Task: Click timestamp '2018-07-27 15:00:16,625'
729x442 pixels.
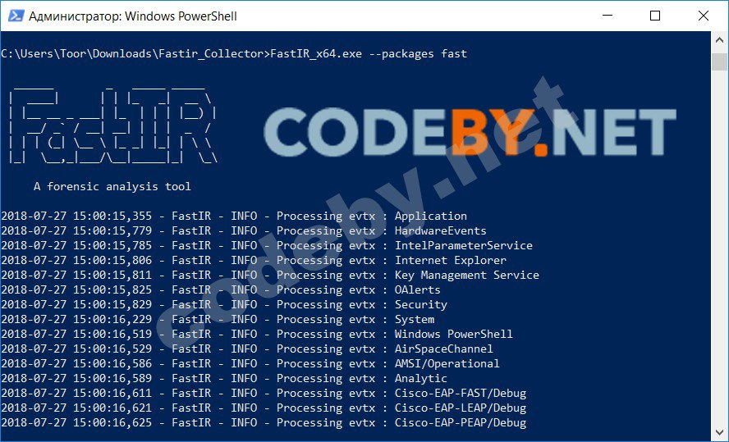Action: 76,423
